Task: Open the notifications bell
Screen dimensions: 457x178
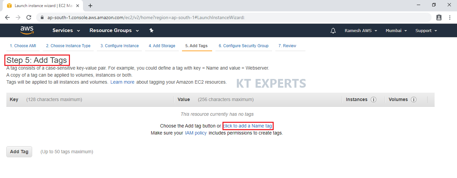Action: click(333, 31)
